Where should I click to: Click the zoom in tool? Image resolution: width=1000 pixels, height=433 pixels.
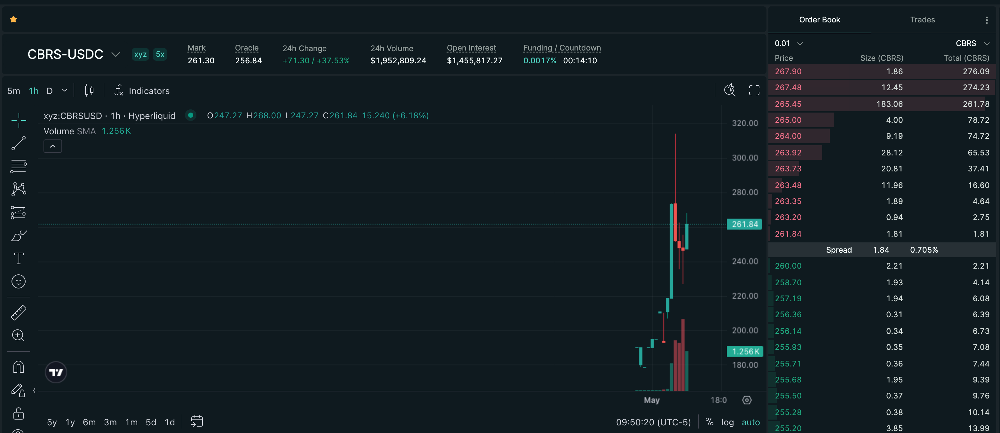click(19, 335)
